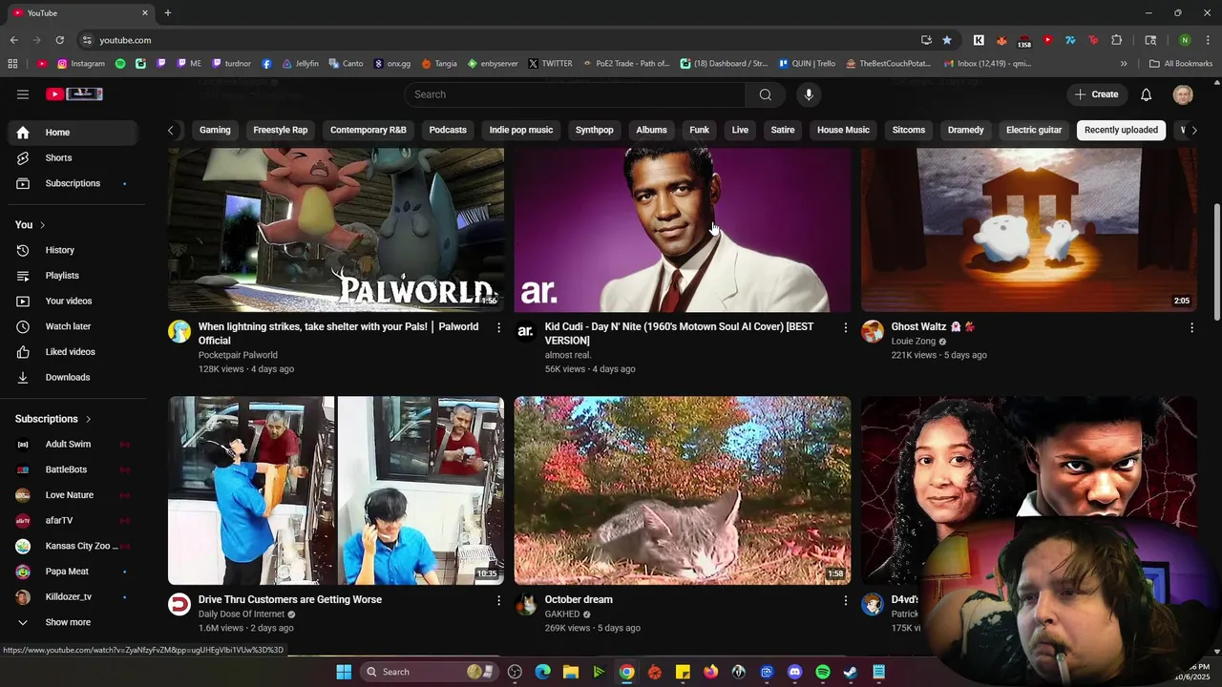Select the Freestyle Rap chip
This screenshot has width=1222, height=687.
[x=281, y=130]
